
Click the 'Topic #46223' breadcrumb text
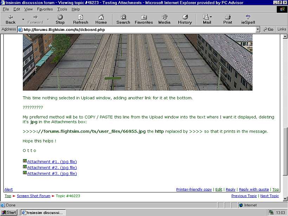(68, 196)
